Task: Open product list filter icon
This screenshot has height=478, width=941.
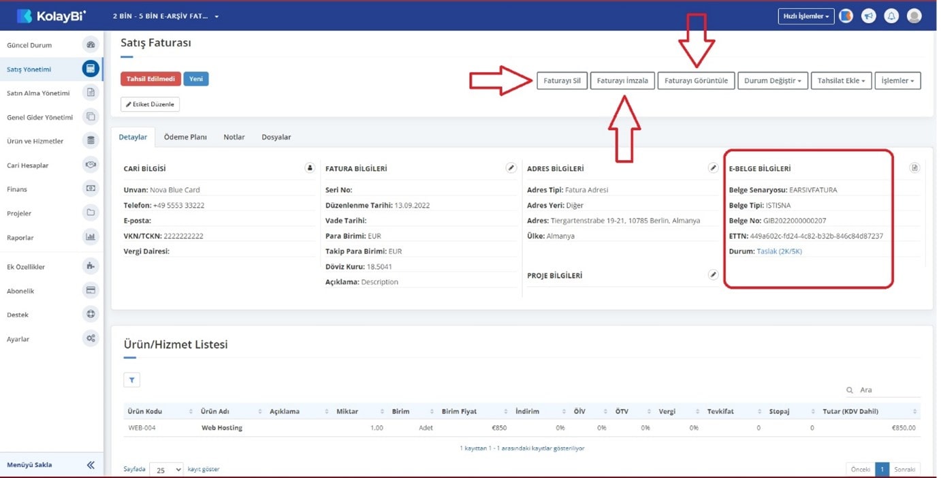Action: tap(132, 380)
